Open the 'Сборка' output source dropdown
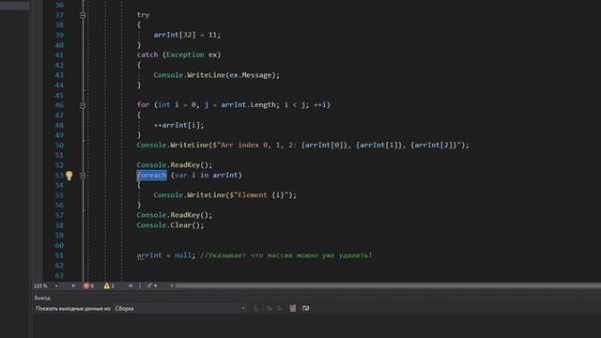This screenshot has width=601, height=338. 179,309
